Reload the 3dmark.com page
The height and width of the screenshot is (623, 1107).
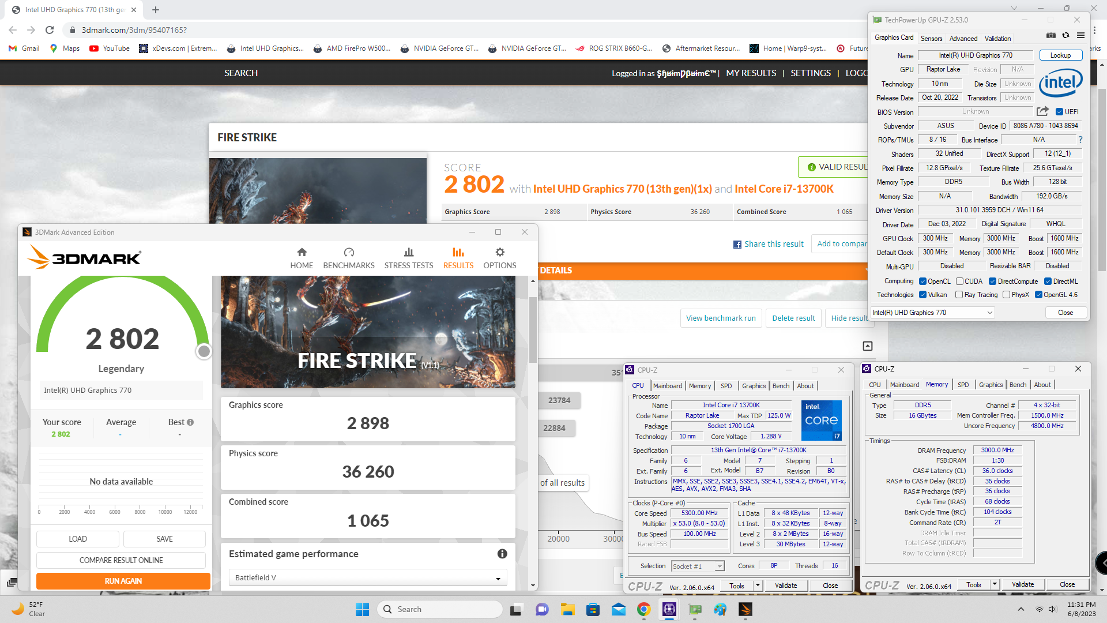pyautogui.click(x=50, y=30)
